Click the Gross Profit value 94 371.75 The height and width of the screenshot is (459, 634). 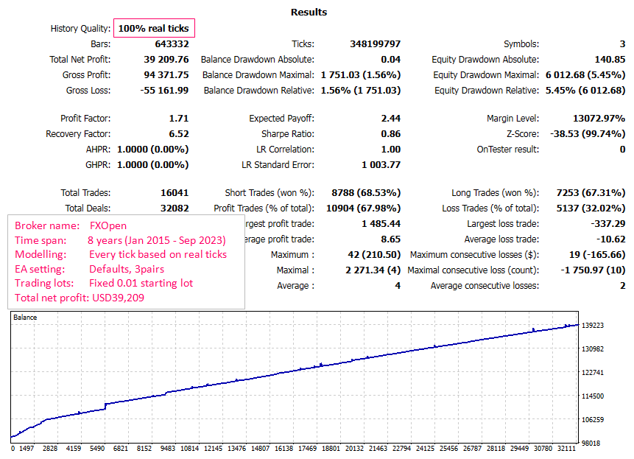pyautogui.click(x=166, y=75)
